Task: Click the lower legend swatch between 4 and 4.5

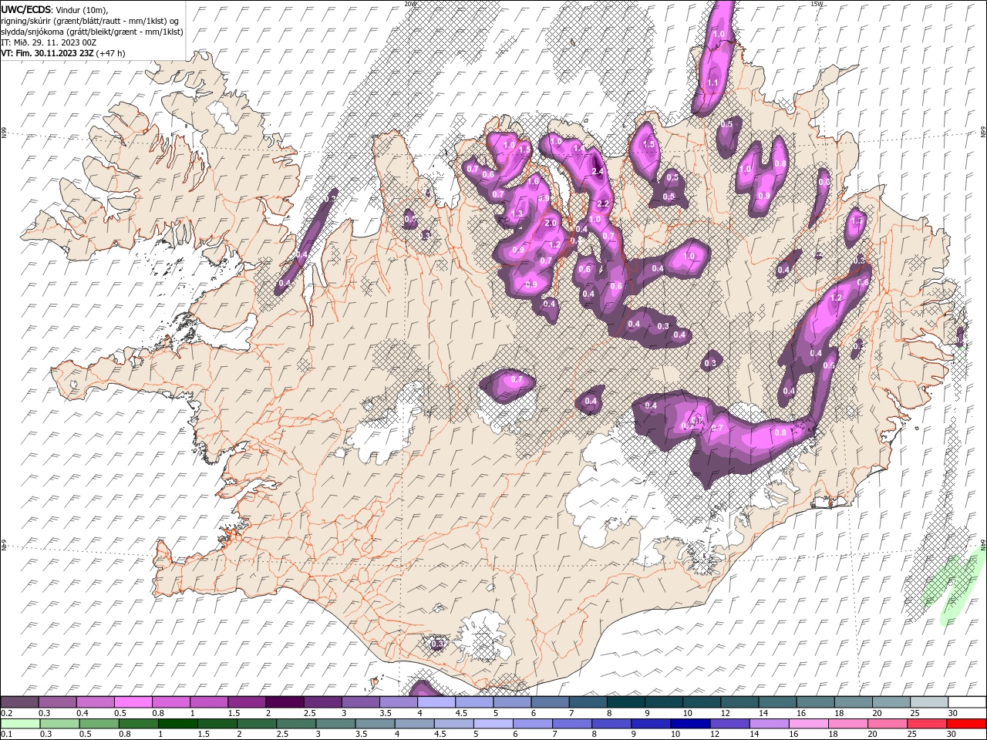Action: [414, 724]
